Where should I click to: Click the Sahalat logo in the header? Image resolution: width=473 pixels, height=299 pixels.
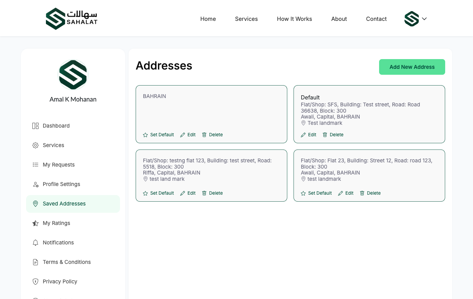point(72,19)
